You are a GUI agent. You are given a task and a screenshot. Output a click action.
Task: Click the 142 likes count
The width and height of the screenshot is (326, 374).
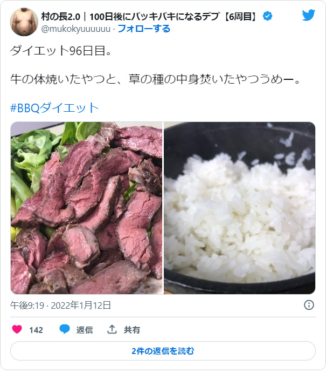click(36, 330)
